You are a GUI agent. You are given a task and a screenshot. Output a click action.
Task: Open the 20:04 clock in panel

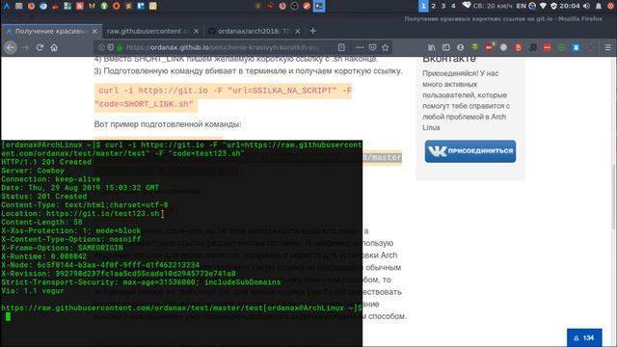tap(570, 6)
